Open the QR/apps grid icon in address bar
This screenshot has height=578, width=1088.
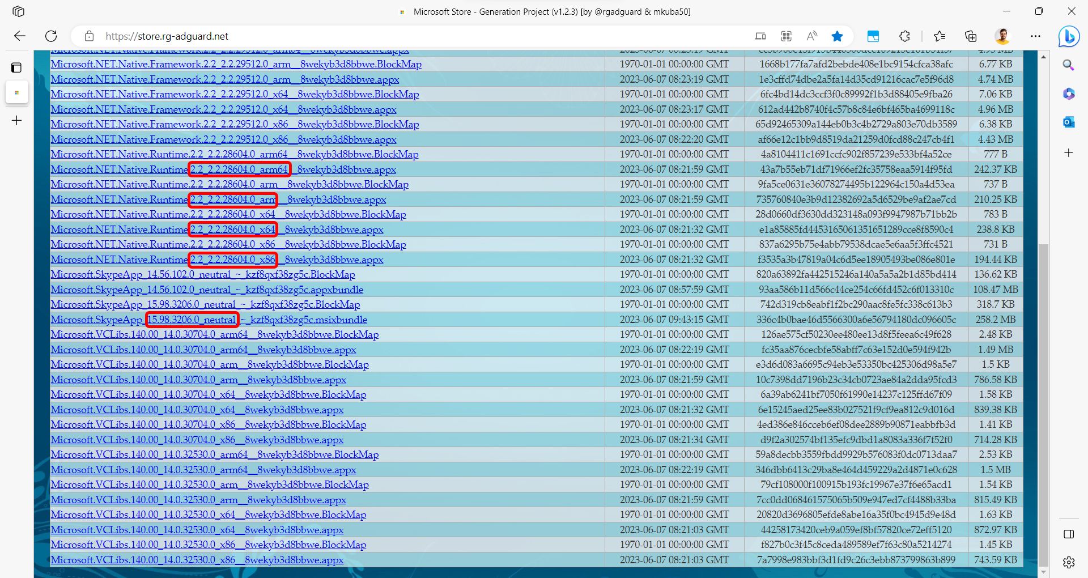coord(786,36)
